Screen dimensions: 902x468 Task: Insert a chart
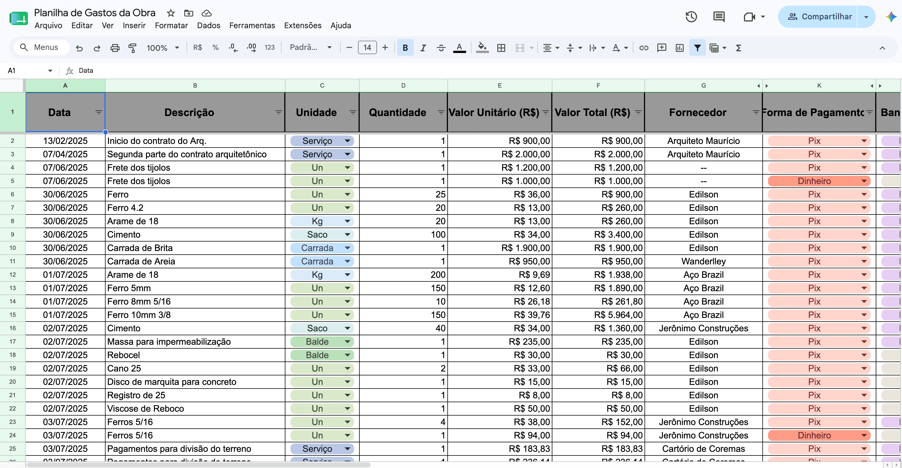point(679,48)
